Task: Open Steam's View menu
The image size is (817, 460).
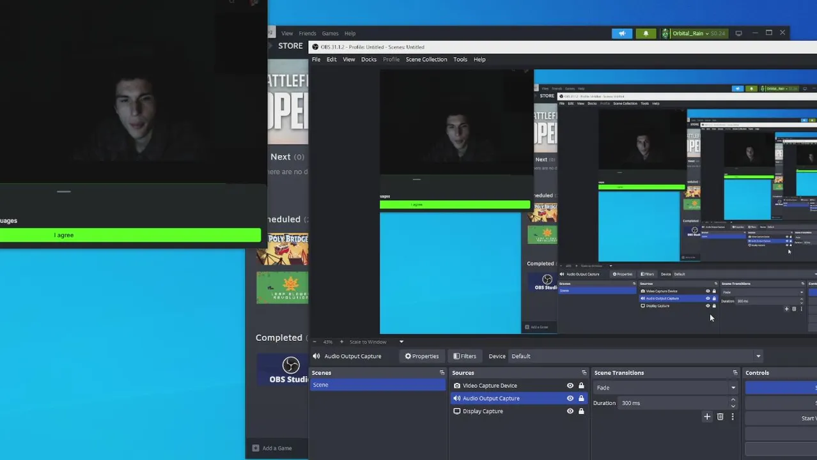Action: pos(287,33)
